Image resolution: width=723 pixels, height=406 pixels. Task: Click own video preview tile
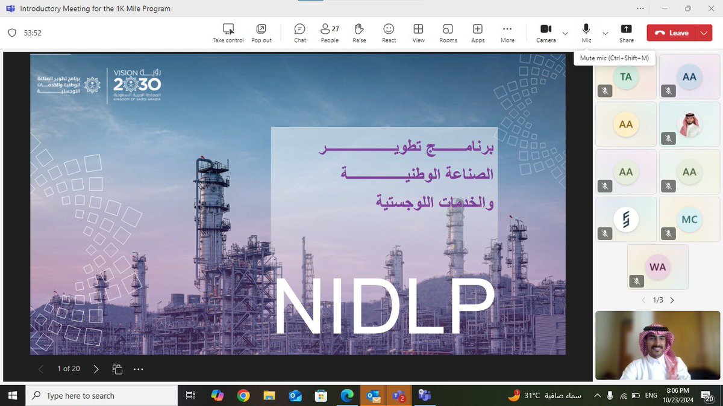click(658, 345)
